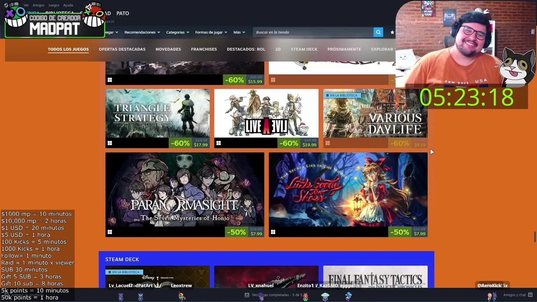Click the Windows icon under Live A Live

tap(218, 143)
